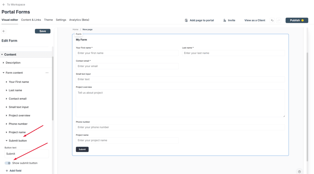
Task: Switch to the Visual editor tab
Action: [10, 20]
